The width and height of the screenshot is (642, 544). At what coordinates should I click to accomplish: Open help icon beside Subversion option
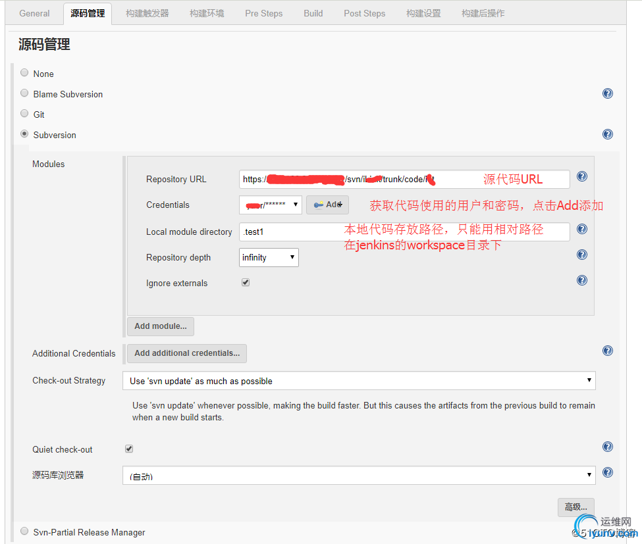tap(608, 134)
